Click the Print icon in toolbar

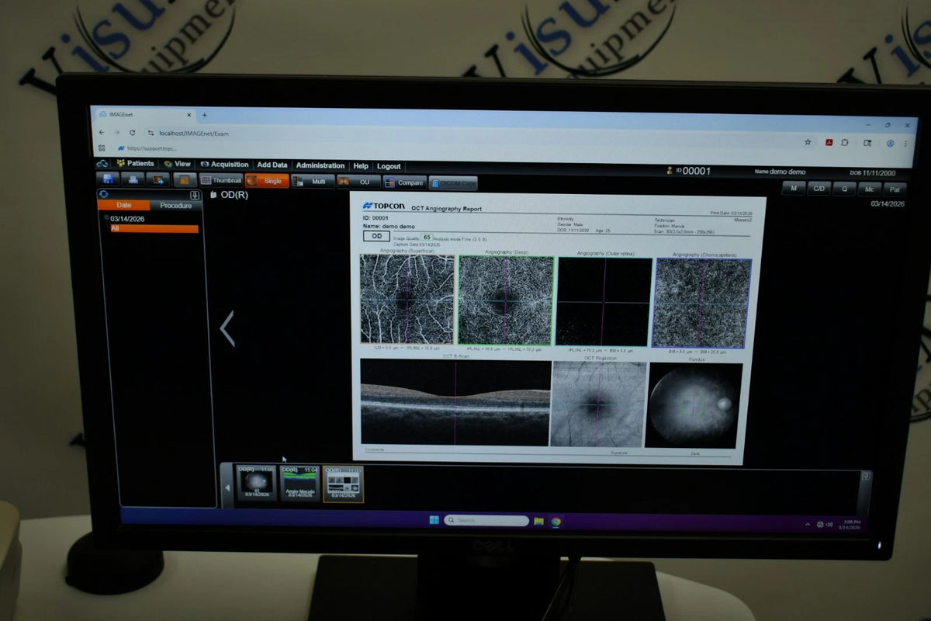(133, 179)
